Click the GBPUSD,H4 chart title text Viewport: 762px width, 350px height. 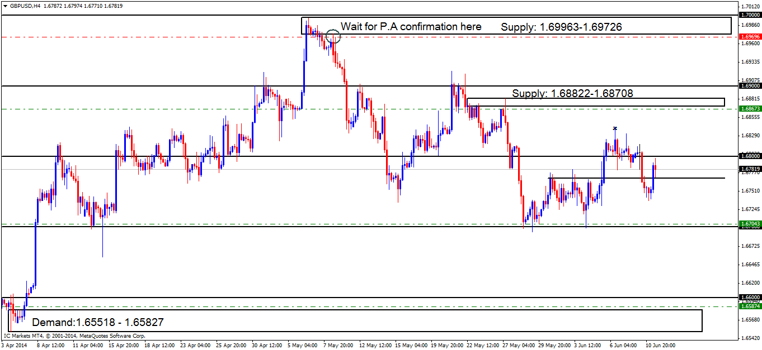point(24,6)
